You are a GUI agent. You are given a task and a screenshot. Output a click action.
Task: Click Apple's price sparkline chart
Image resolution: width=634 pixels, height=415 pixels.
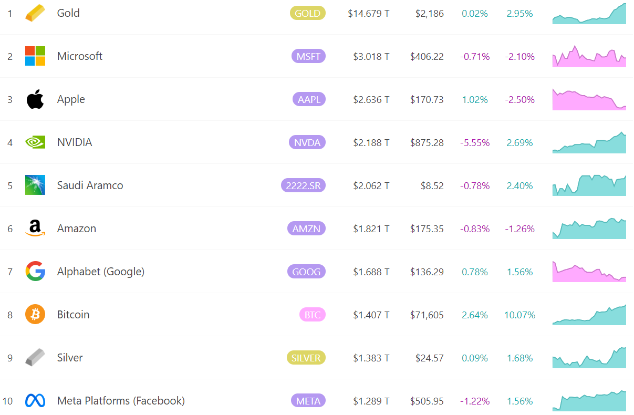click(589, 99)
